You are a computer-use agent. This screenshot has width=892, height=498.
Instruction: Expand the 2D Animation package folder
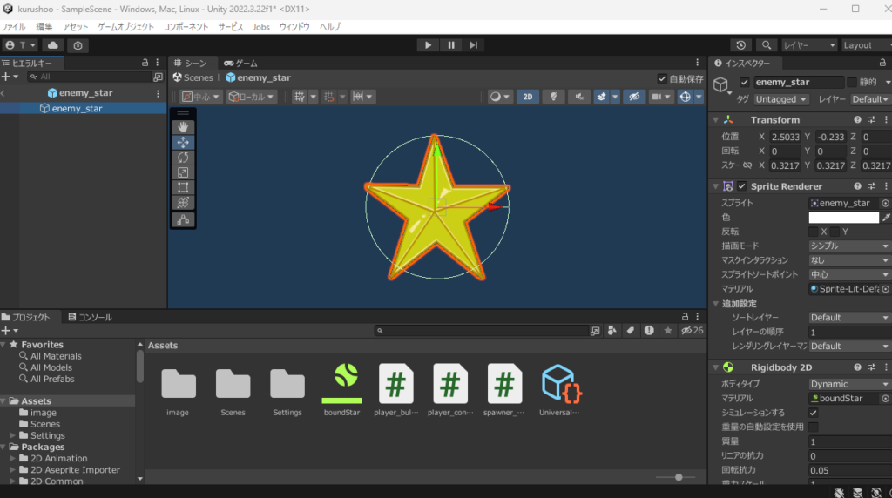pos(12,458)
